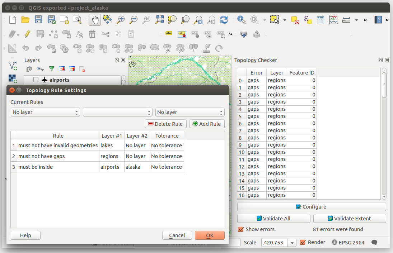This screenshot has height=253, width=393.
Task: Open the Scale value dropdown
Action: [x=292, y=242]
